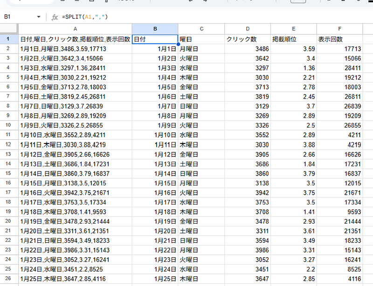This screenshot has height=286, width=373.
Task: Click the 表示回数 header cell in column F
Action: (x=339, y=39)
